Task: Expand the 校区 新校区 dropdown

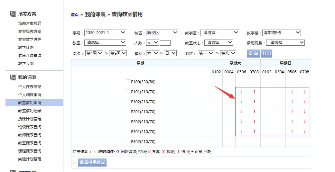Action: (x=162, y=33)
